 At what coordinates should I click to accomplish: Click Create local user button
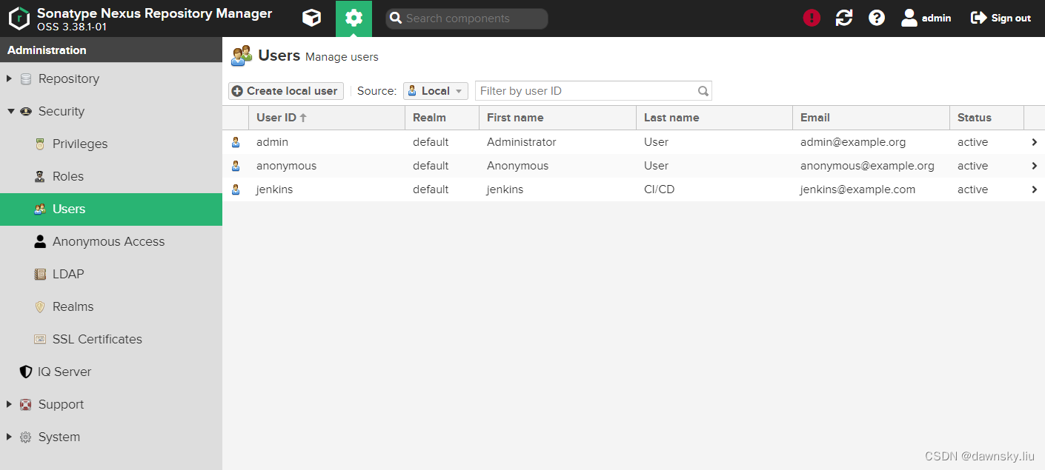pos(286,91)
